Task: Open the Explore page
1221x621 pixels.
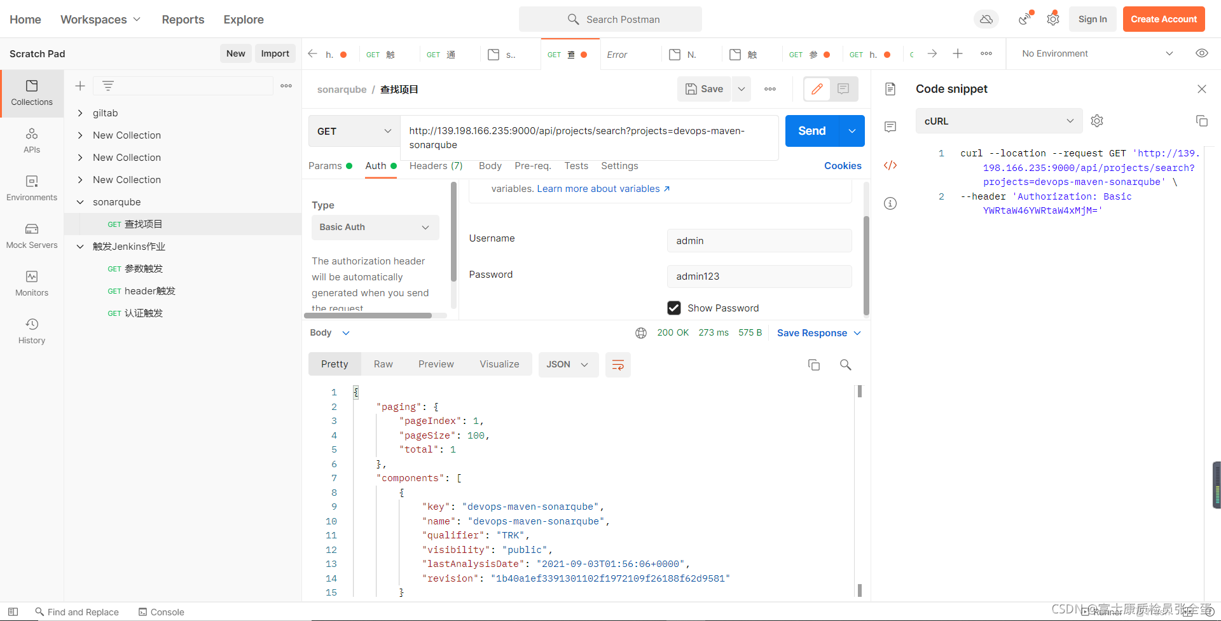Action: (x=244, y=20)
